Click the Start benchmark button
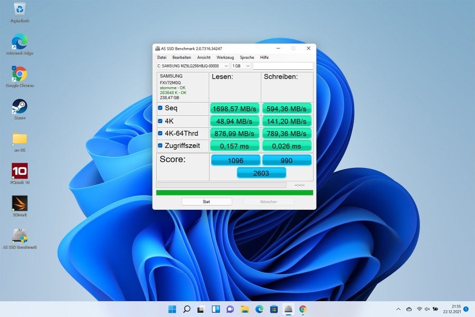Image resolution: width=475 pixels, height=317 pixels. click(206, 202)
